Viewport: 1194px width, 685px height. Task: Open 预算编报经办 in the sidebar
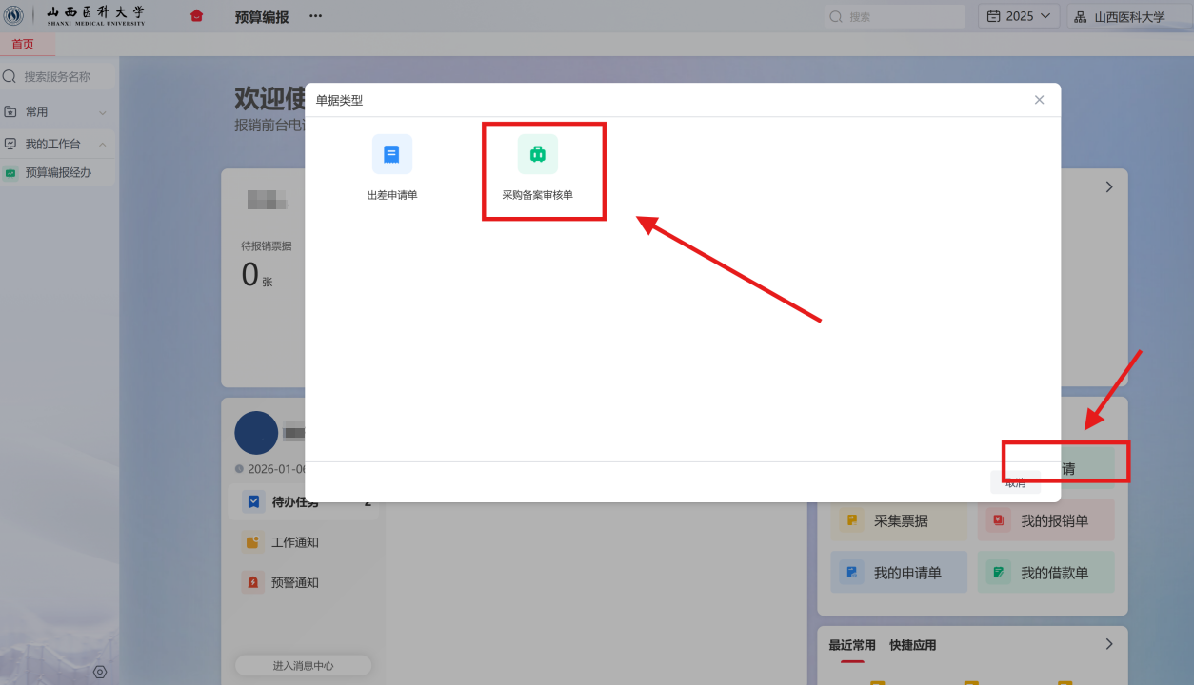(57, 172)
